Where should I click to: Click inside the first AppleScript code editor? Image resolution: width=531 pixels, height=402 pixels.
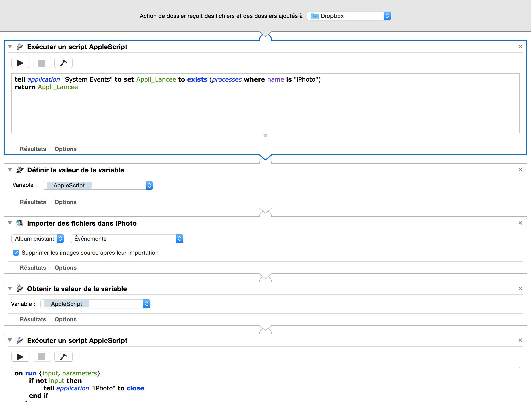(x=265, y=103)
